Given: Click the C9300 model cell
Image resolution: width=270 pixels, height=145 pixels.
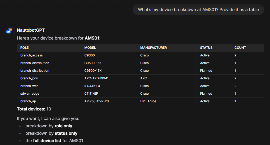Looking at the screenshot, I should coord(89,55).
